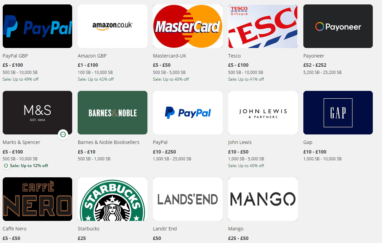Viewport: 382px width, 243px height.
Task: Click the sale icon beside 'Up to 12% off'
Action: point(6,165)
